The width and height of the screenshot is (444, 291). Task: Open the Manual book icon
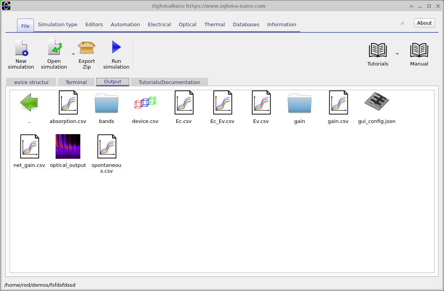tap(419, 50)
